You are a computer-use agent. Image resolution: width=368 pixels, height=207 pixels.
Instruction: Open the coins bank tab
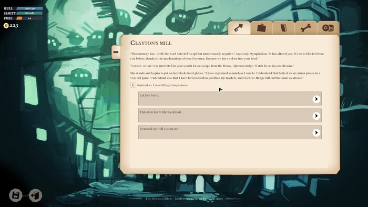click(328, 28)
